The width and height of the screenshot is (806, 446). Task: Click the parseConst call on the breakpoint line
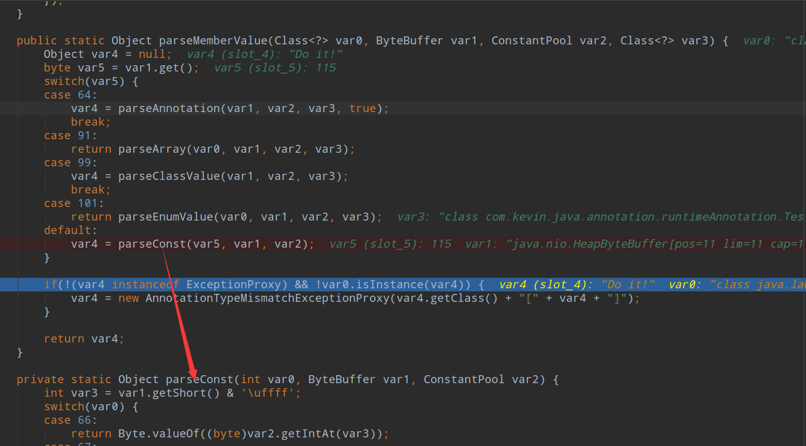pyautogui.click(x=152, y=244)
